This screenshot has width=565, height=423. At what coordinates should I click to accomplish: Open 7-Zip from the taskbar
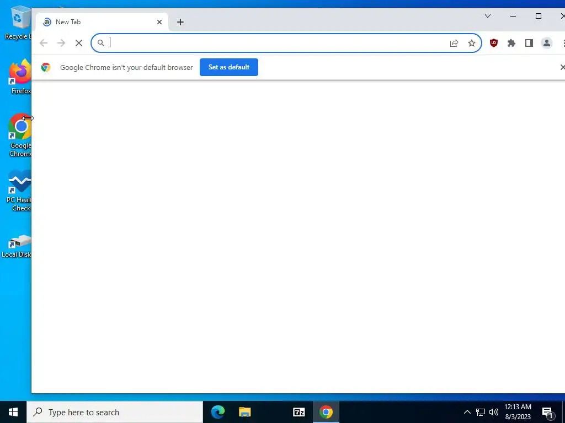point(299,412)
